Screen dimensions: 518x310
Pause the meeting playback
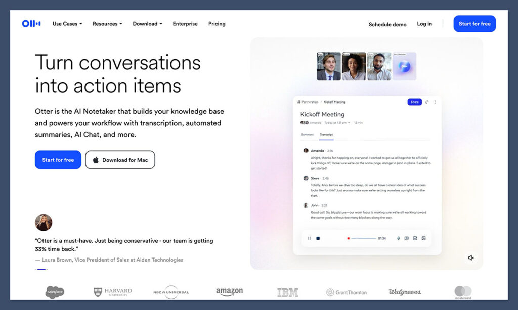(x=310, y=237)
